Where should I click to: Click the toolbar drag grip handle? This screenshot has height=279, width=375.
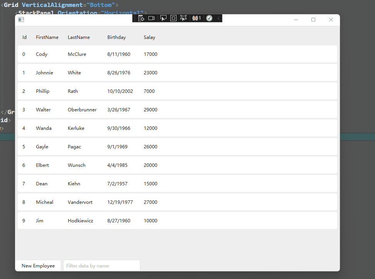click(x=135, y=18)
